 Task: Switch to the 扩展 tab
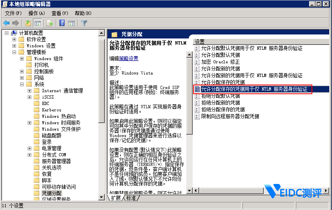pos(116,198)
